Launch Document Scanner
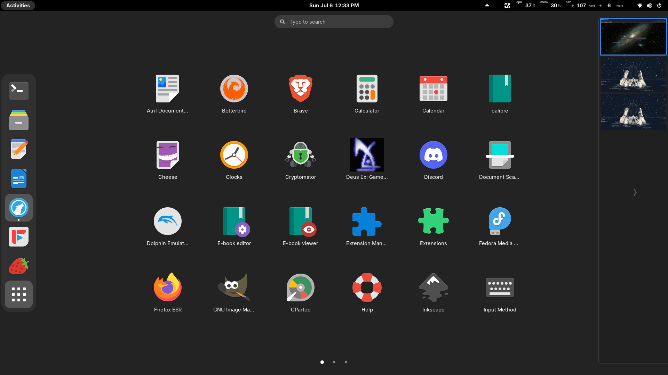Image resolution: width=668 pixels, height=375 pixels. click(x=500, y=160)
